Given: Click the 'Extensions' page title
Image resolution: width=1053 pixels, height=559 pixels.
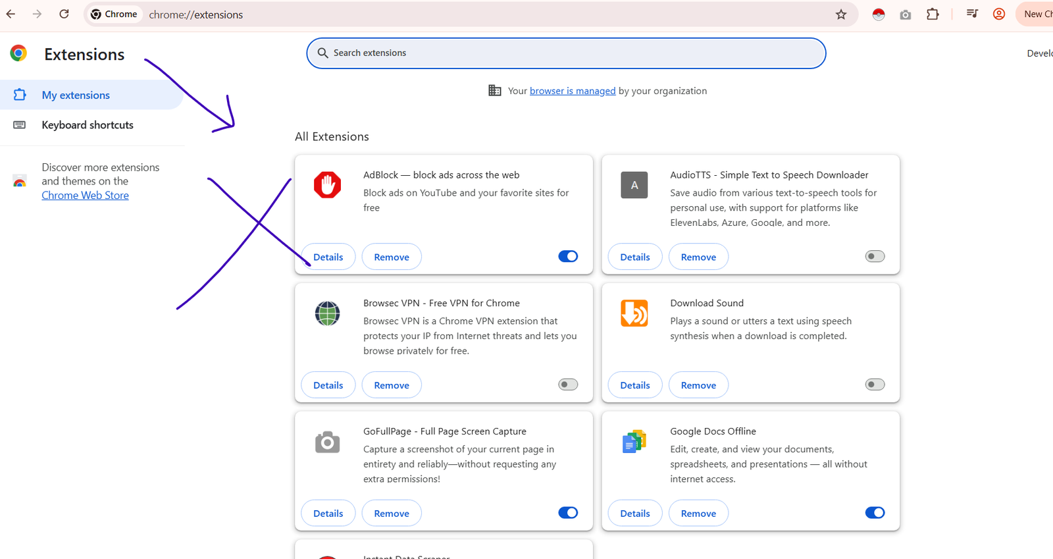Looking at the screenshot, I should (x=84, y=54).
